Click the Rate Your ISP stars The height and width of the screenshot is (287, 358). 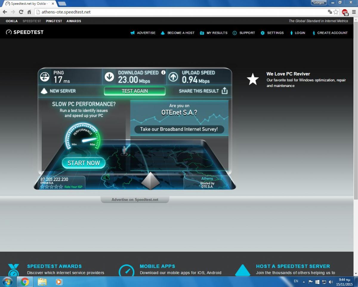coord(52,187)
